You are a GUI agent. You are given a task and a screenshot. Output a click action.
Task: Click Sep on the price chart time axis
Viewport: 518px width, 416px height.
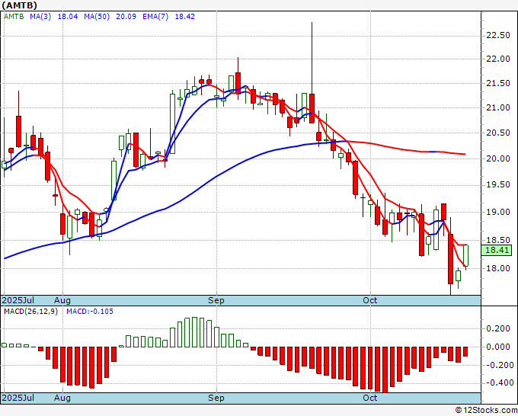click(x=216, y=300)
